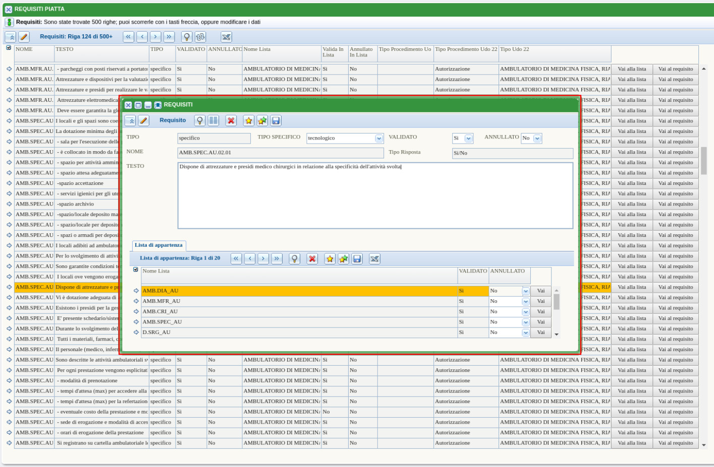Click the Excel export icon in main Requisiti toolbar
The image size is (714, 467).
pos(226,37)
